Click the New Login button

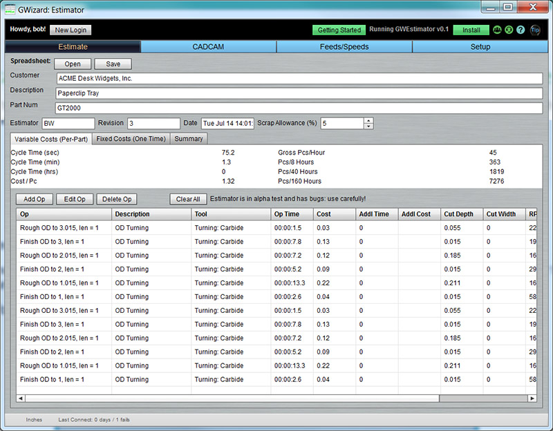pyautogui.click(x=71, y=30)
